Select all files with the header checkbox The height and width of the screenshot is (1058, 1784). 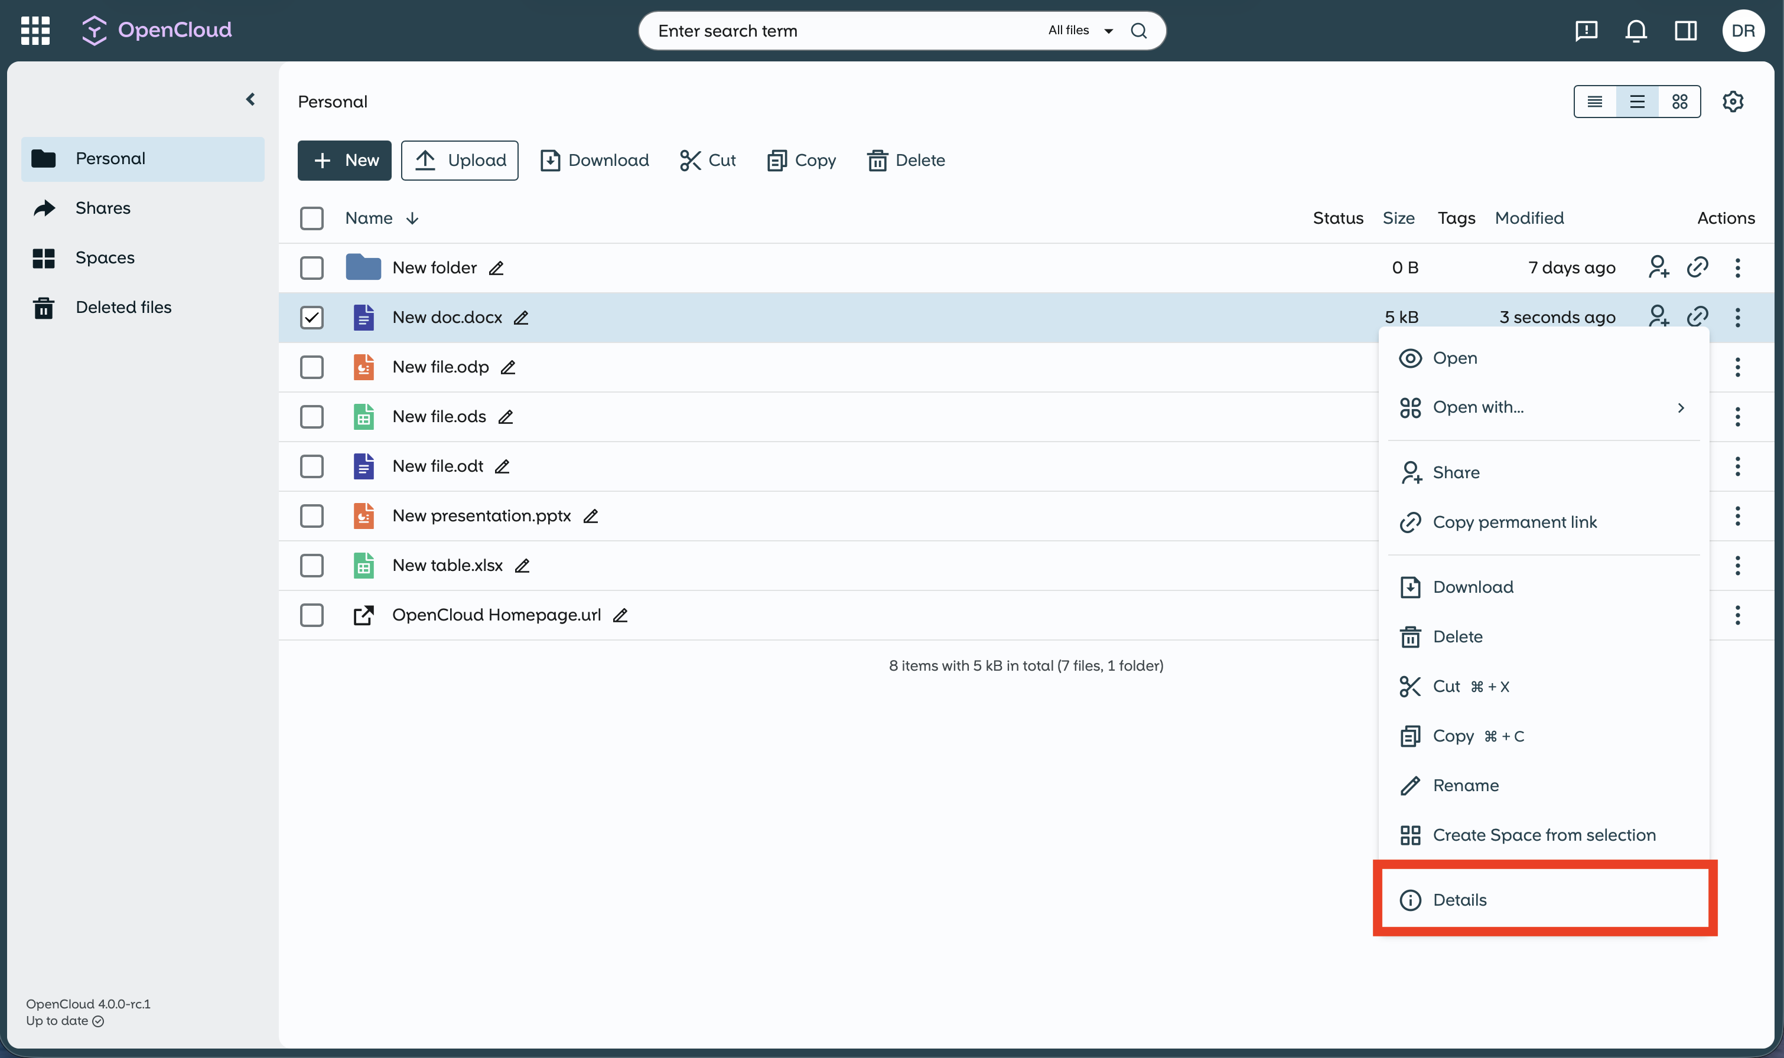[x=312, y=217]
